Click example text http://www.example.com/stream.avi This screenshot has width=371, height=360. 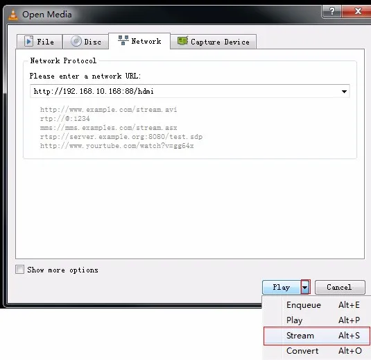click(x=108, y=110)
